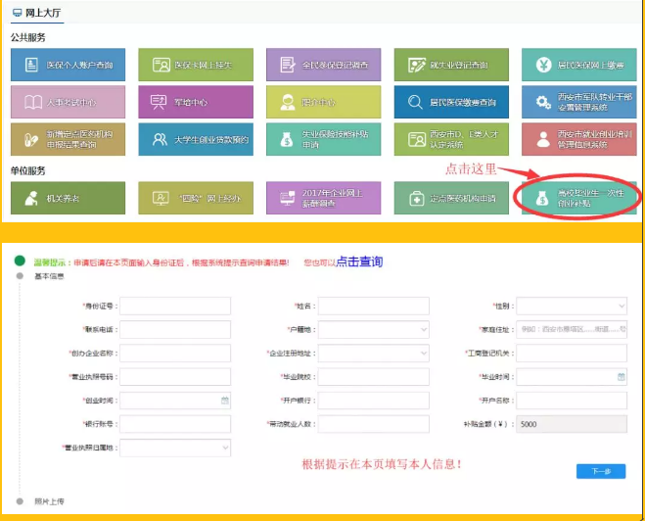Open 西安市D、E类人才认定系统 tile
This screenshot has height=521, width=645.
451,139
